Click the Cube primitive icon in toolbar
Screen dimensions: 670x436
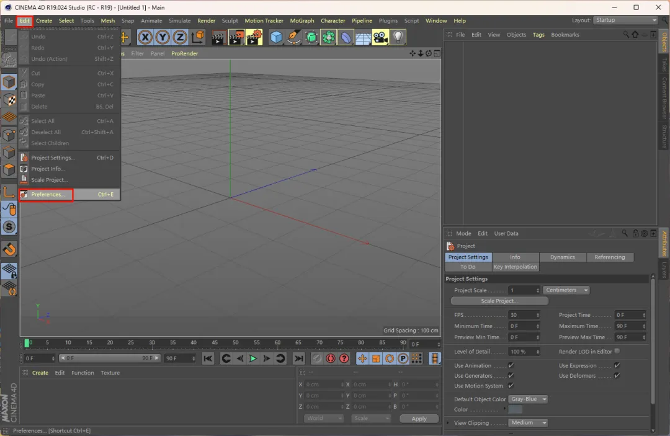(277, 37)
